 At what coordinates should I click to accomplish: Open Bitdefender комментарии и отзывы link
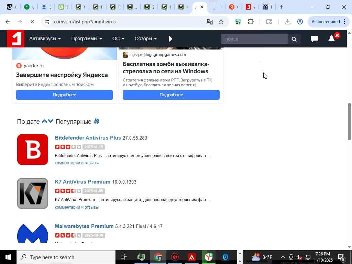click(77, 163)
